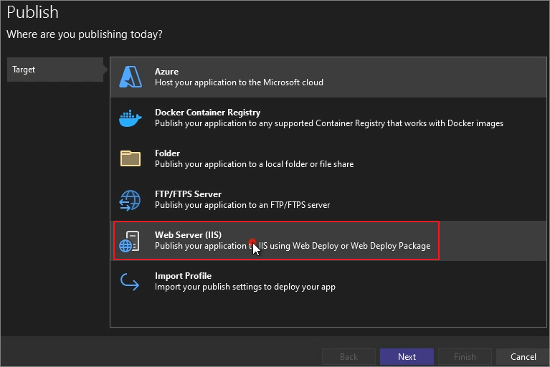This screenshot has height=367, width=550.
Task: Pick the Folder option title
Action: point(167,153)
